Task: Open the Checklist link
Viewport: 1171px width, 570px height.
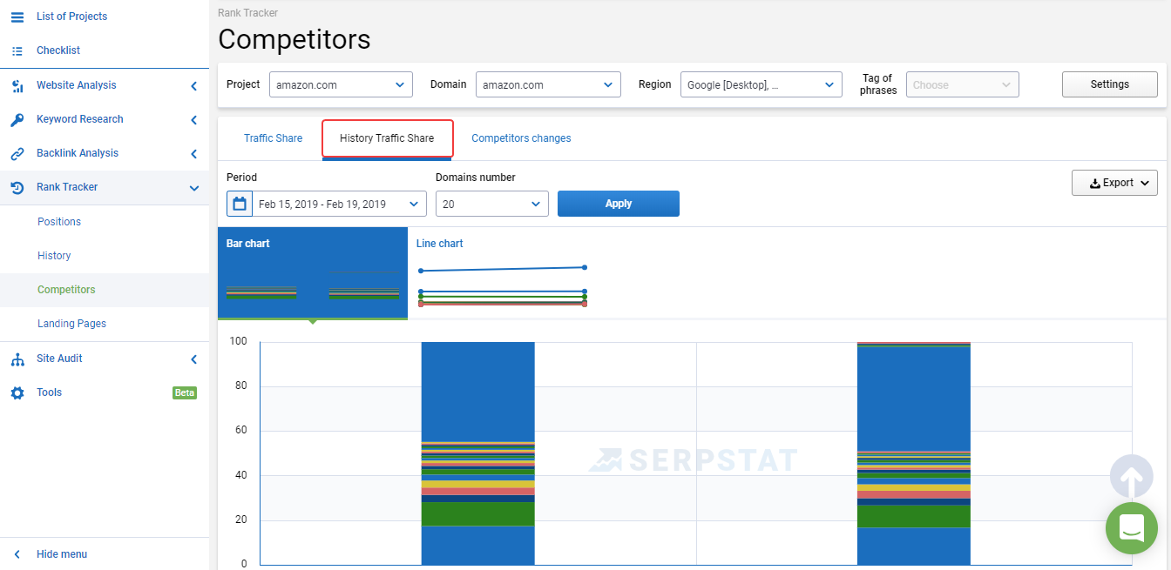Action: (58, 50)
